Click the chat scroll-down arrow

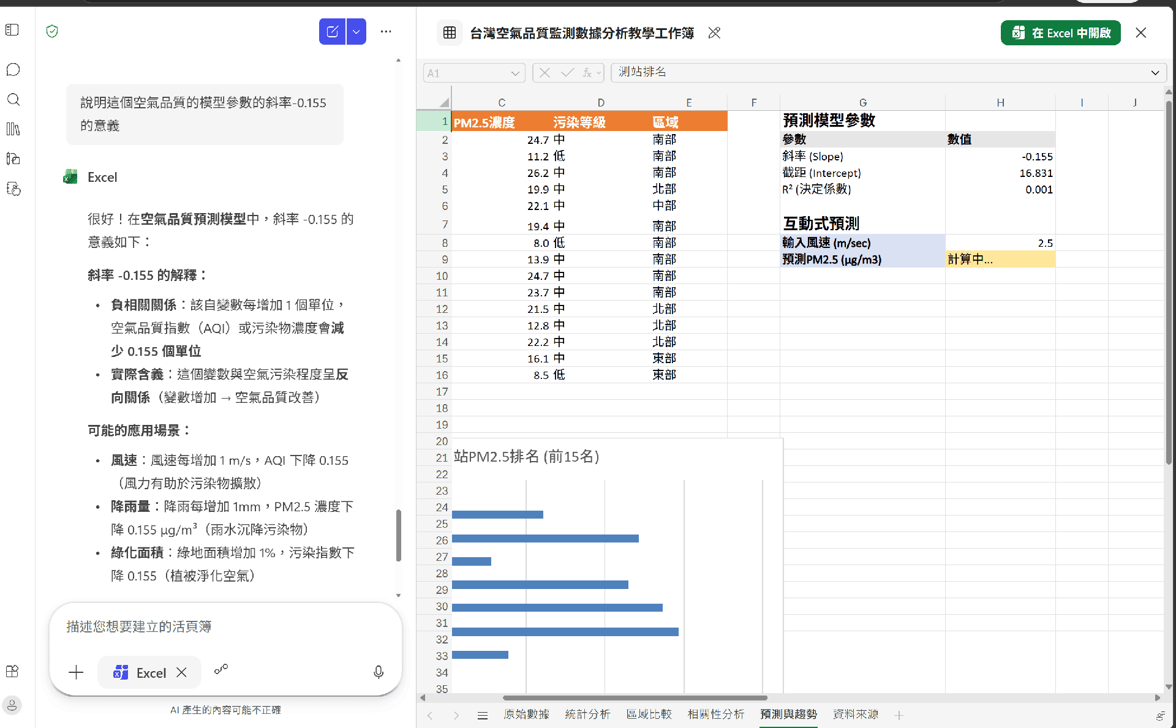tap(398, 595)
